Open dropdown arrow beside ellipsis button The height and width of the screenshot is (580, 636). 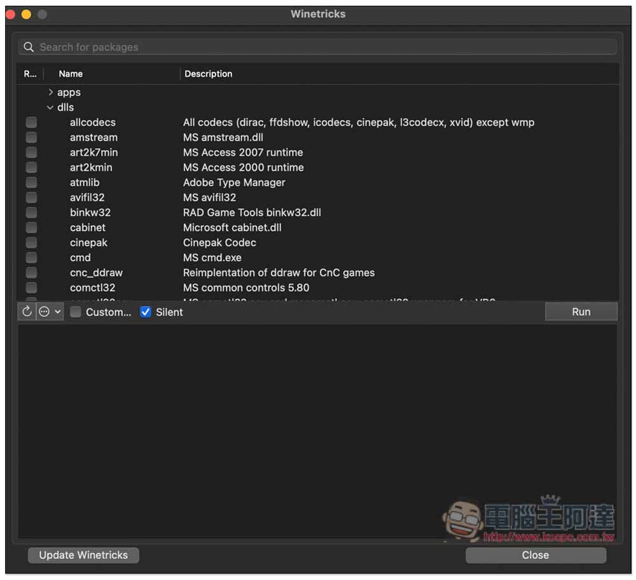click(x=58, y=312)
